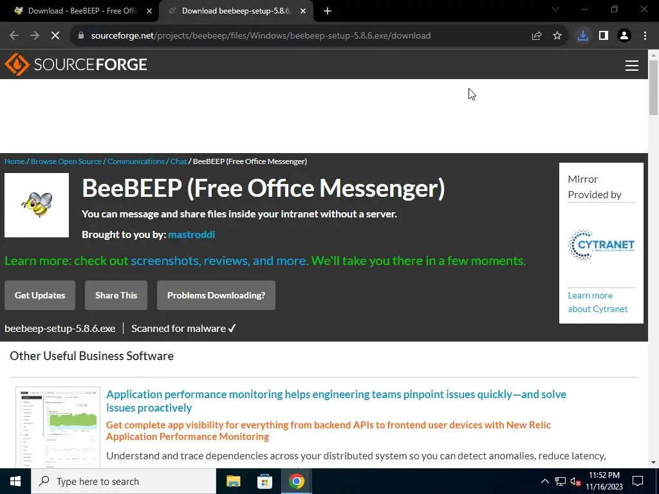Follow the Home breadcrumb link
Viewport: 659px width, 494px height.
(15, 161)
